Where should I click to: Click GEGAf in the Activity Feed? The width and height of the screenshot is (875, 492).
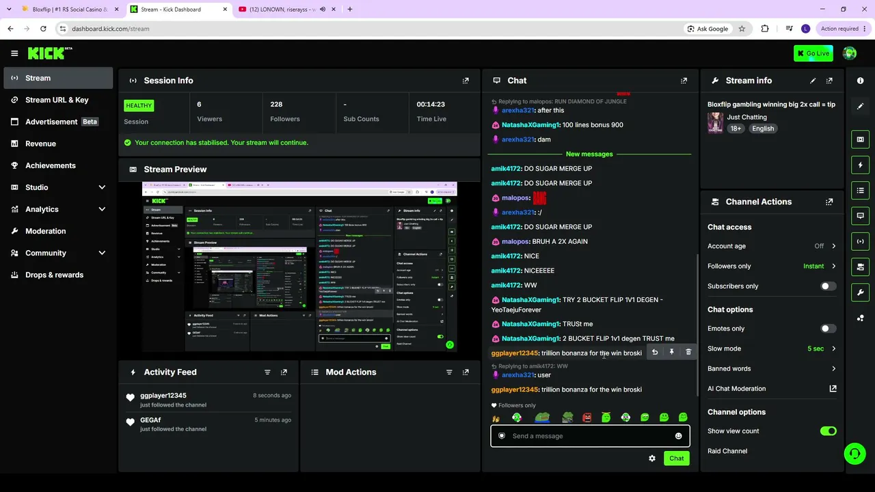(x=150, y=420)
